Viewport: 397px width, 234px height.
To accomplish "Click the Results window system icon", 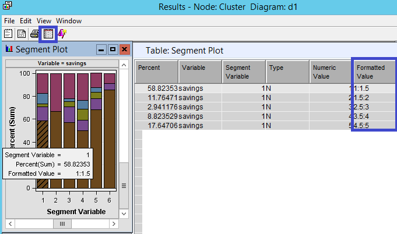I will [8, 5].
